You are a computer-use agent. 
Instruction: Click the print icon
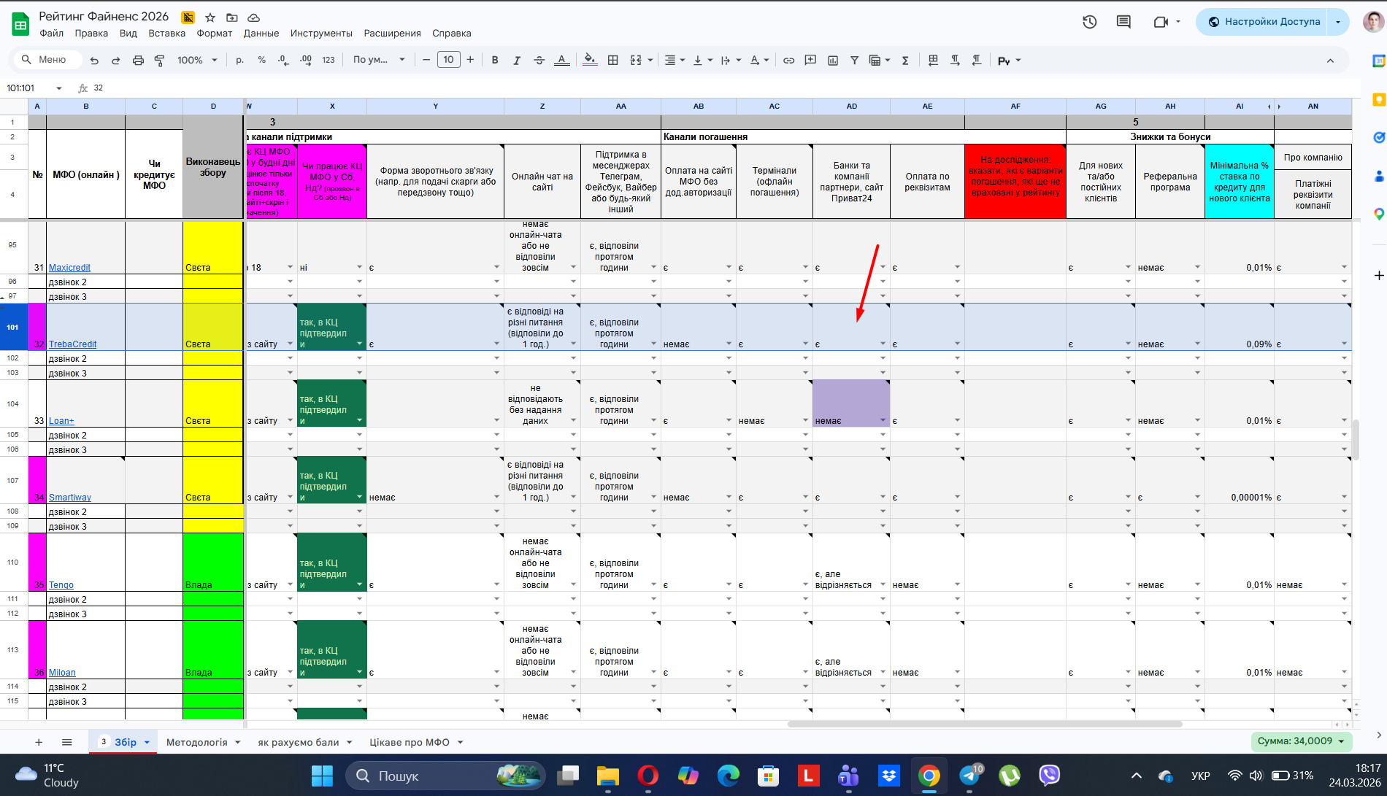(x=138, y=61)
